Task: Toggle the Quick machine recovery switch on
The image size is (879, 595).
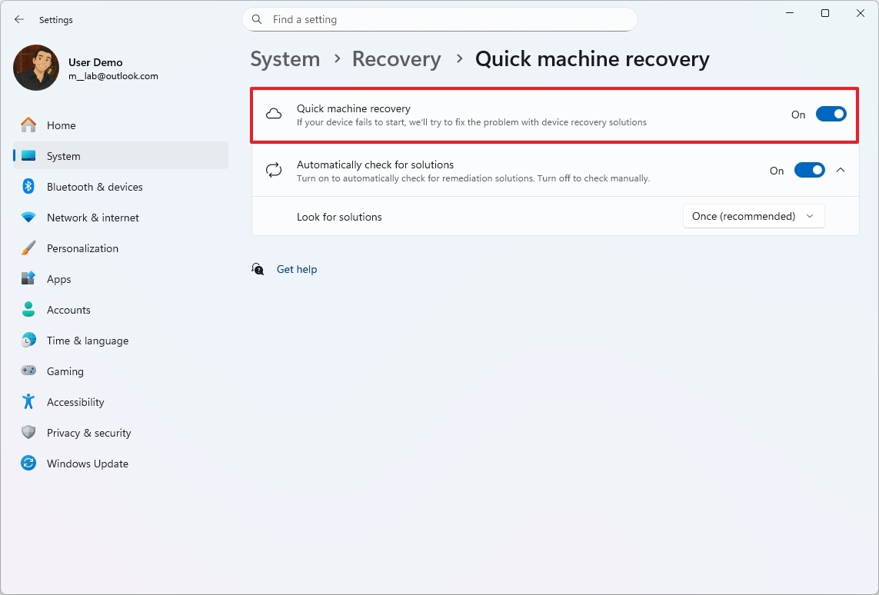Action: coord(831,113)
